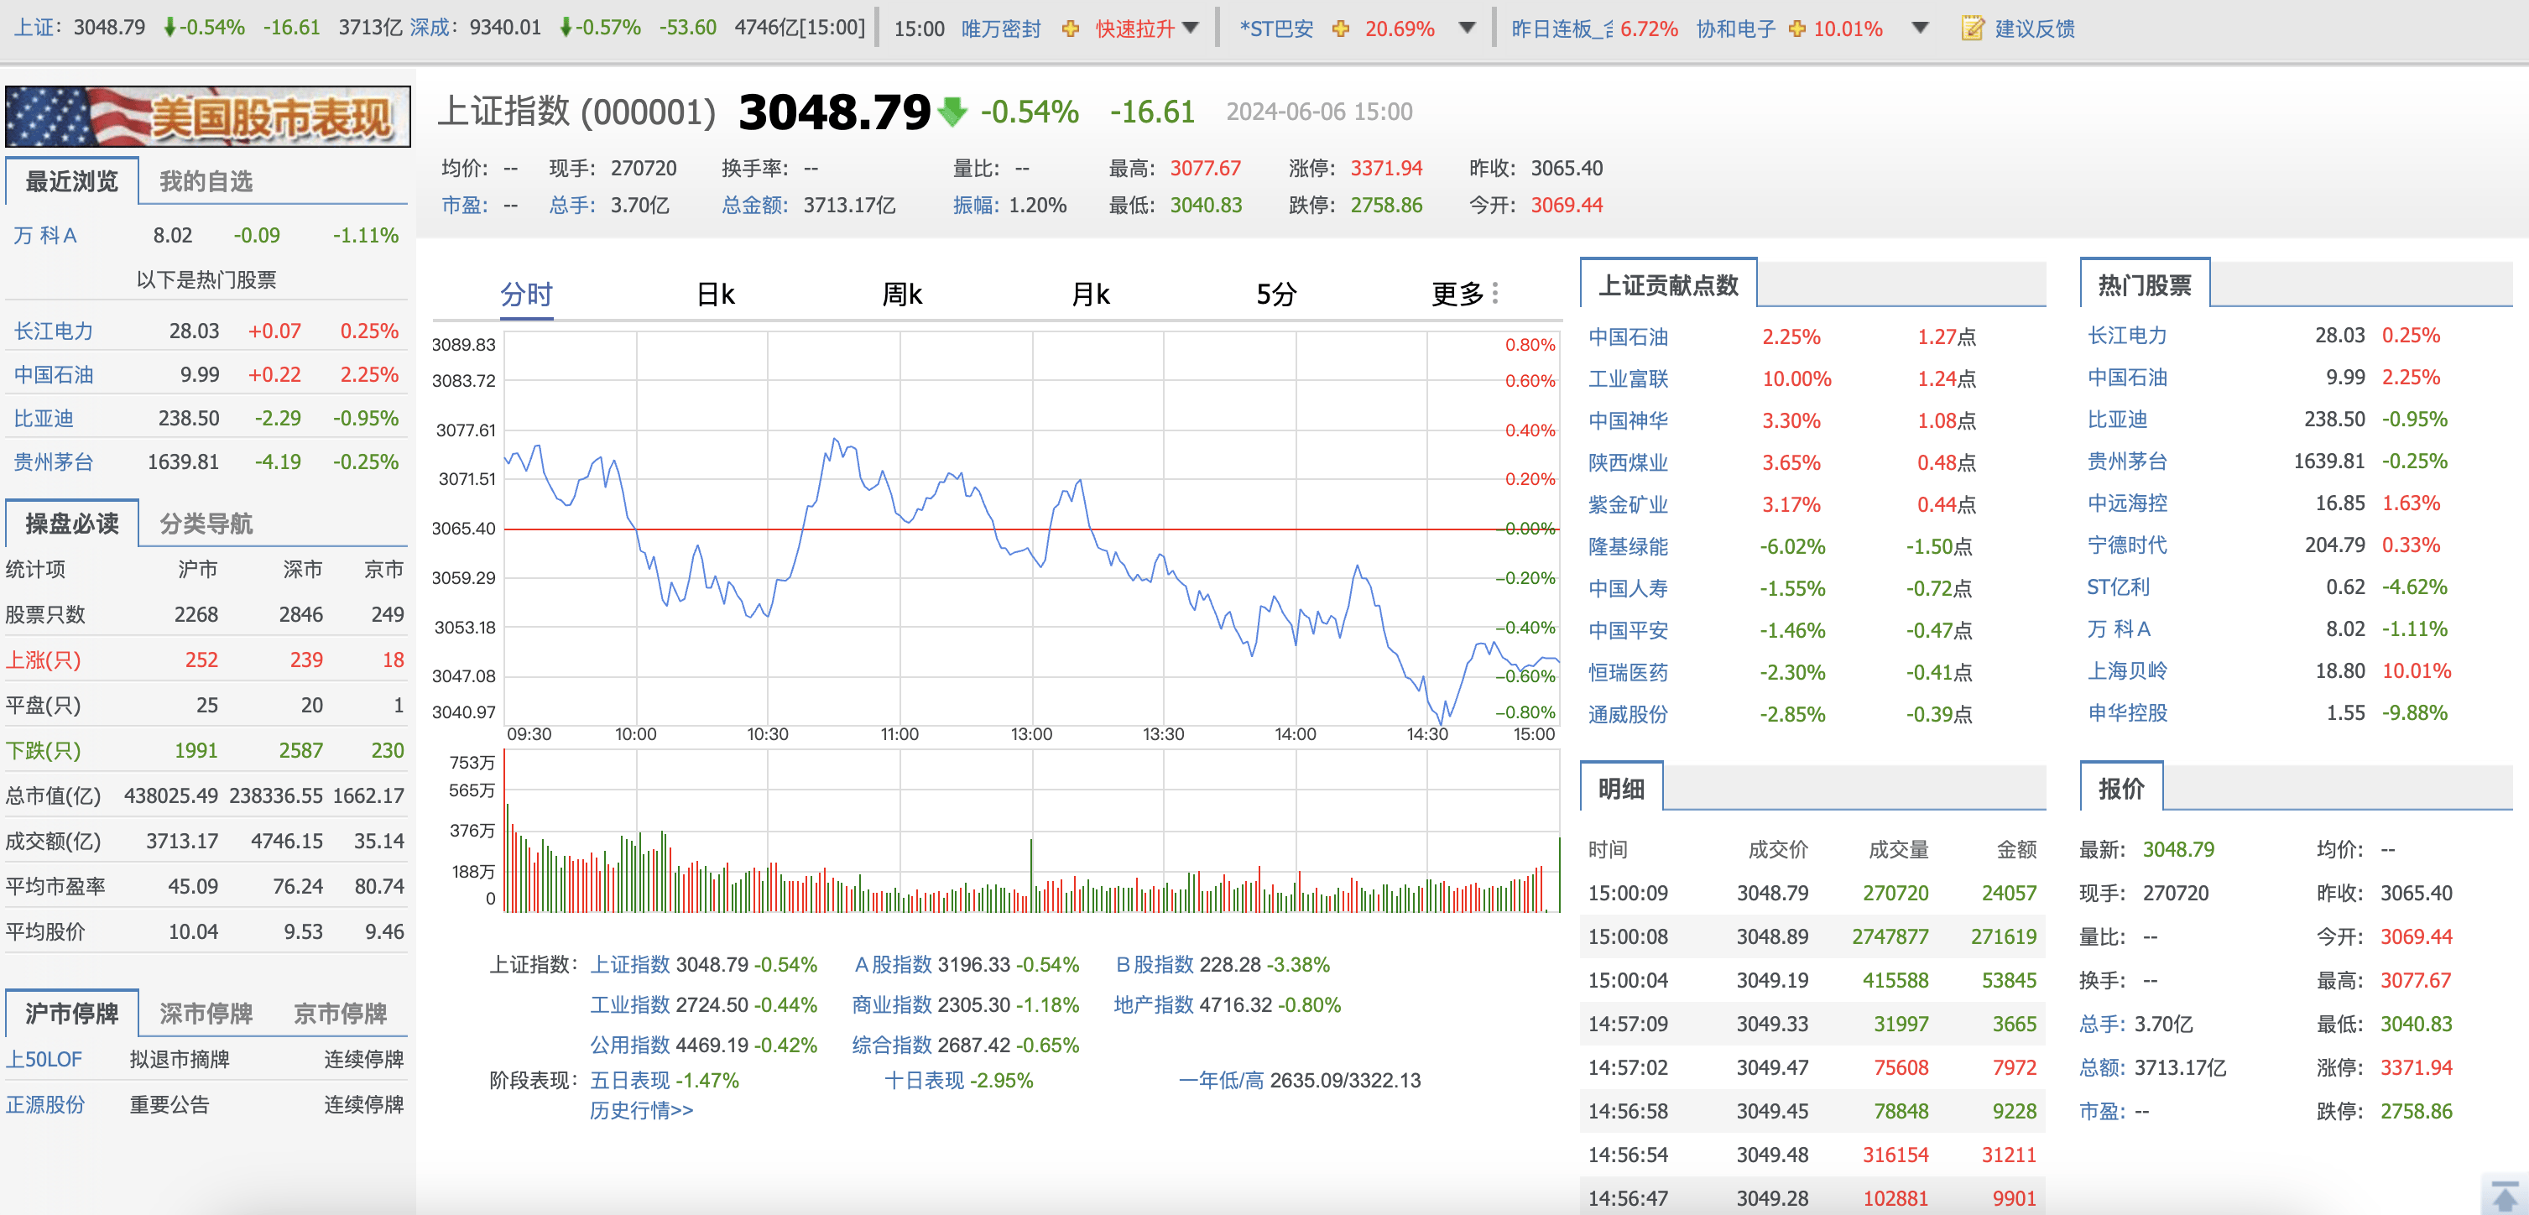Click the 建议反馈 notepad icon
Image resolution: width=2529 pixels, height=1215 pixels.
pyautogui.click(x=1973, y=29)
